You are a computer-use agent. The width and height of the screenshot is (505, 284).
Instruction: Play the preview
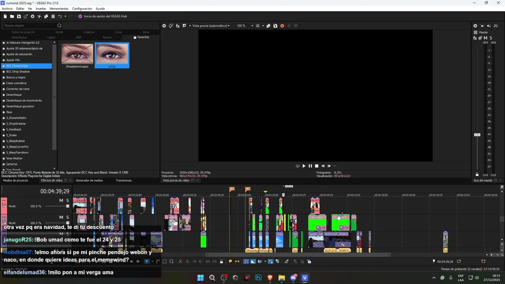304,166
